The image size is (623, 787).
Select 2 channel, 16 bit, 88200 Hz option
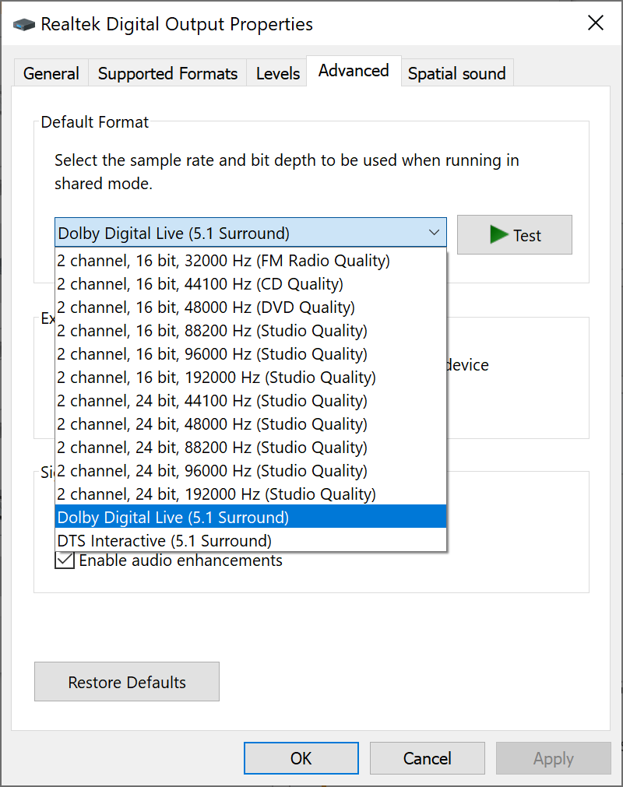point(251,331)
